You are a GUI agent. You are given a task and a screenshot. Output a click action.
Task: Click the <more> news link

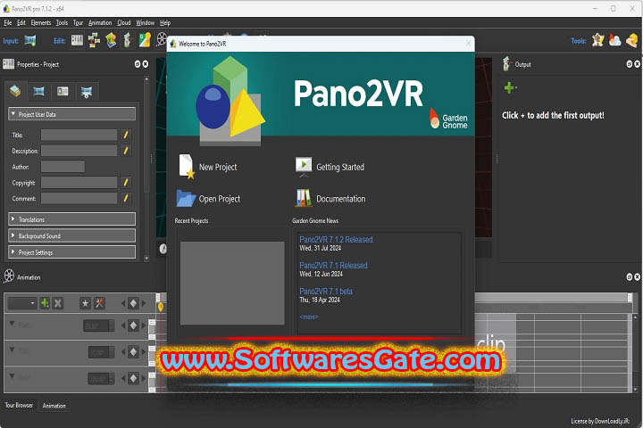(308, 317)
